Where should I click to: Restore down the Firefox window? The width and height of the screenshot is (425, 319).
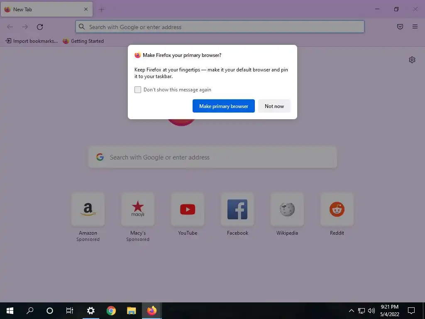pos(396,9)
